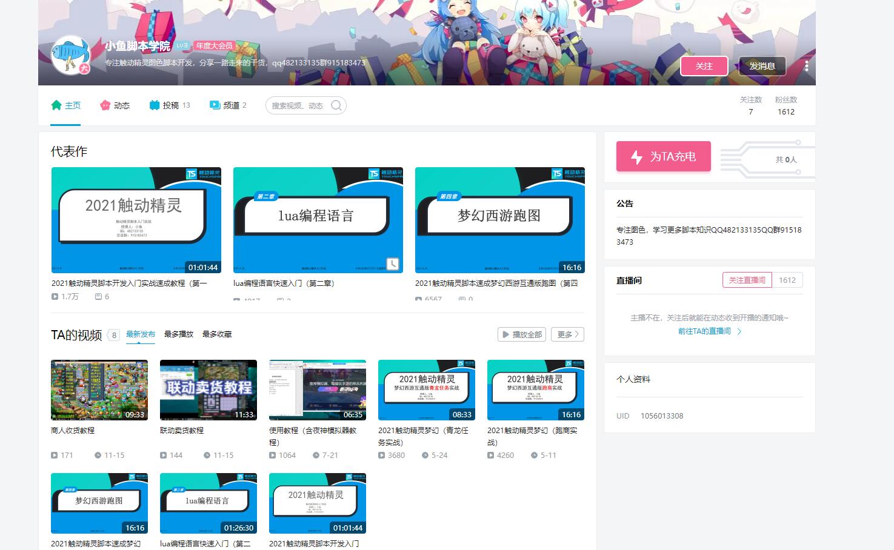Open the bottom-row 2021触动精灵 01:01:44 thumbnail
Viewport: 894px width, 550px height.
click(318, 503)
